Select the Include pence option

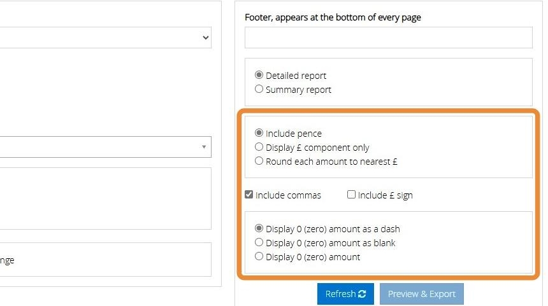point(259,133)
